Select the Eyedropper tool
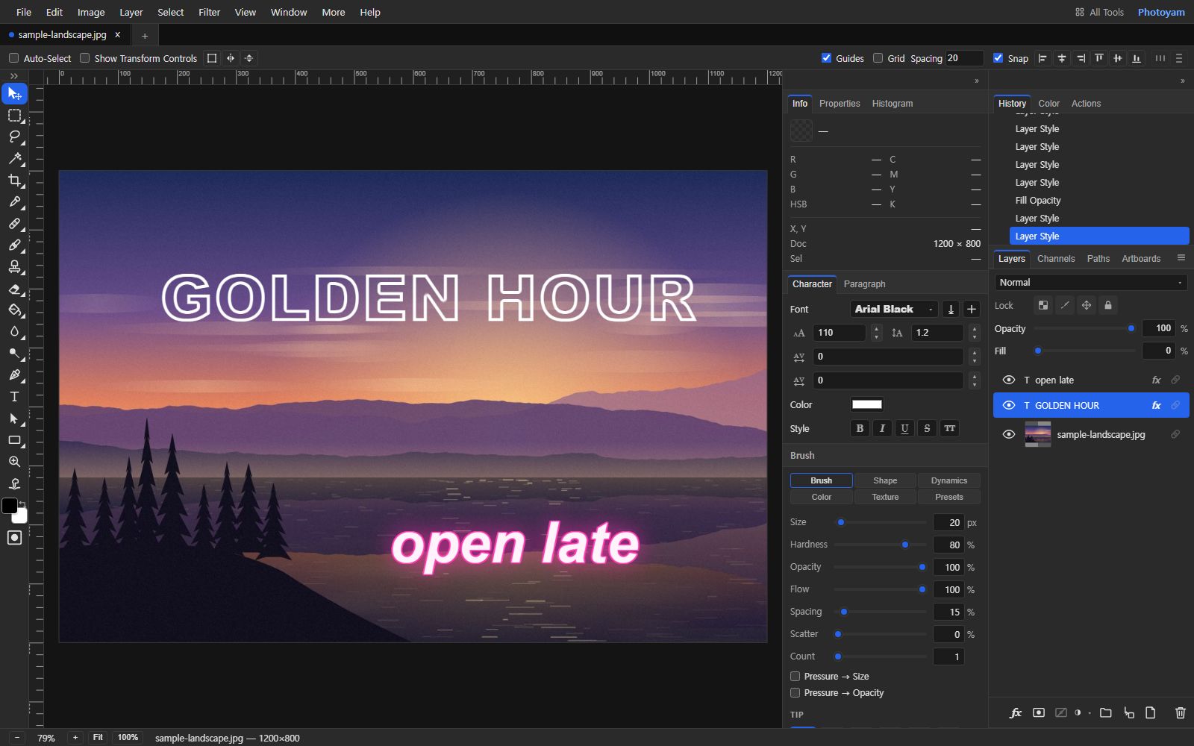This screenshot has width=1194, height=746. point(14,201)
